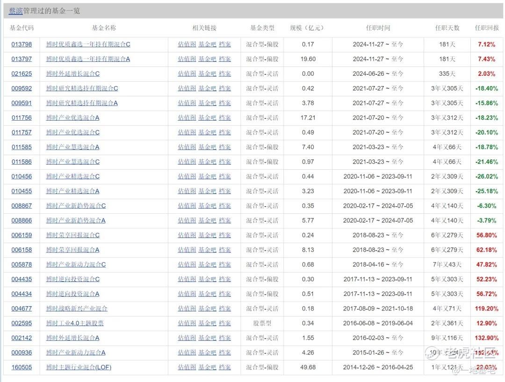The image size is (505, 382).
Task: Select the -26.02% return value
Action: [x=487, y=177]
